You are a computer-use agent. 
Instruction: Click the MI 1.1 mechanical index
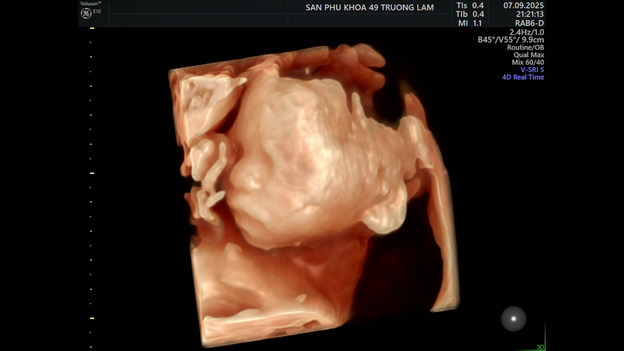click(470, 23)
